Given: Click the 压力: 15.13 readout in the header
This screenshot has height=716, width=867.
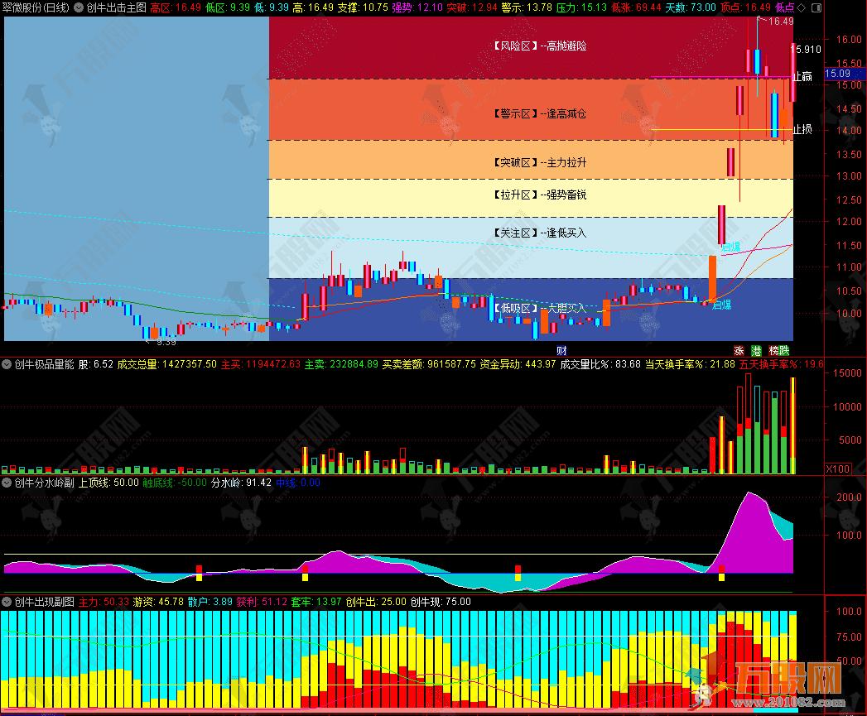Looking at the screenshot, I should point(581,7).
